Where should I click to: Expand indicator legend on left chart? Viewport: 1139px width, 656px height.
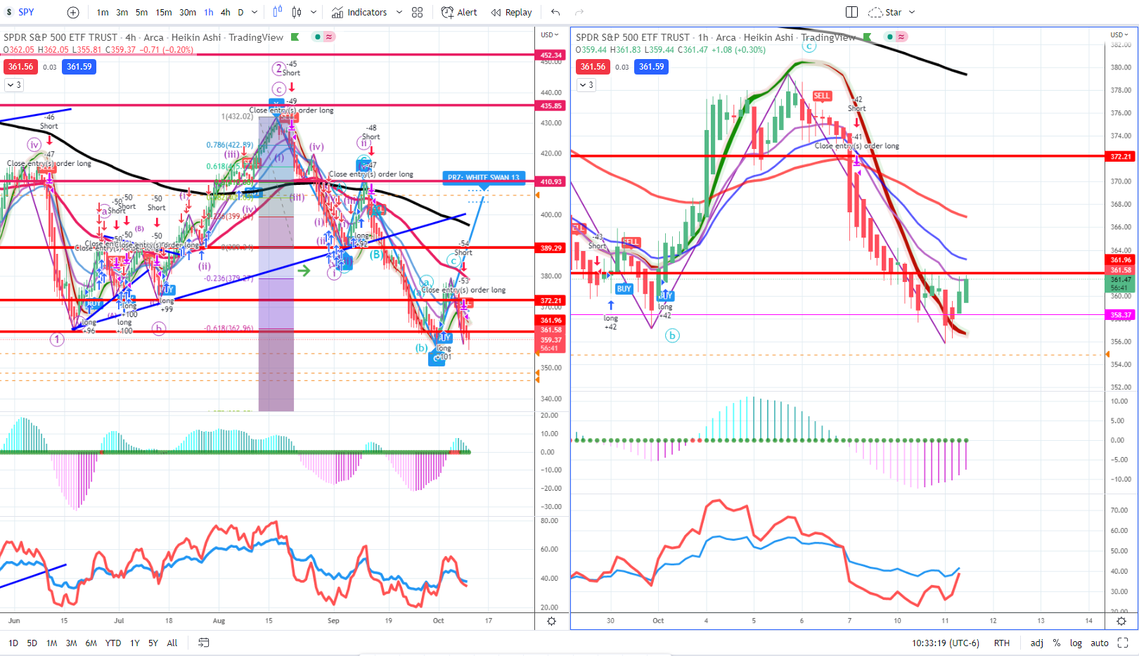[14, 85]
